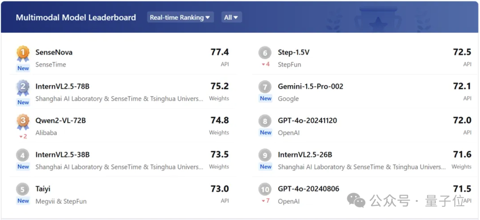Image resolution: width=480 pixels, height=220 pixels.
Task: Click the gold rank 1 medal icon
Action: 23,53
